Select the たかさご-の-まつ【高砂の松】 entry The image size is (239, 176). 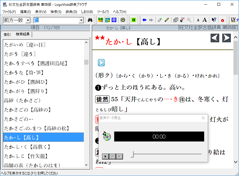pos(44,128)
